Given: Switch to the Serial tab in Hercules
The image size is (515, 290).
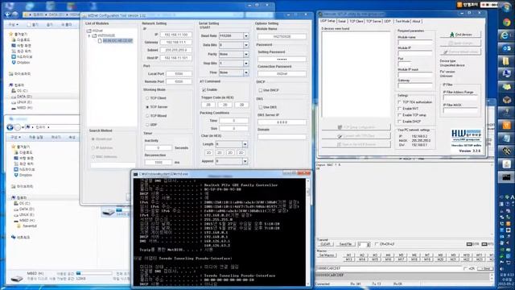Looking at the screenshot, I should tap(342, 21).
